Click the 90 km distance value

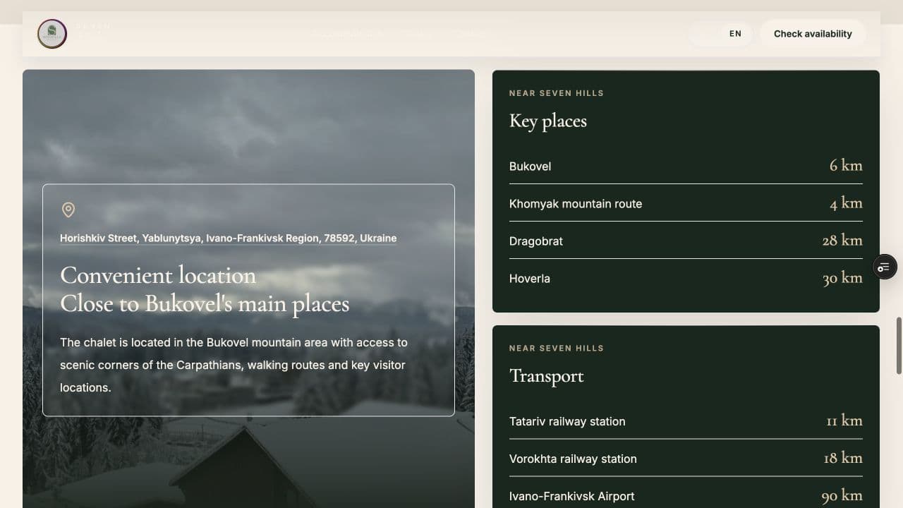[842, 496]
